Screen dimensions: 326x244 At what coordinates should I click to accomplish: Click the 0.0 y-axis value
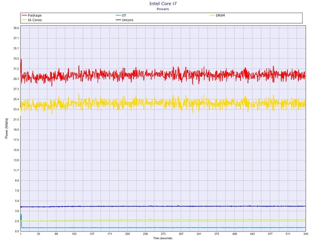click(17, 231)
